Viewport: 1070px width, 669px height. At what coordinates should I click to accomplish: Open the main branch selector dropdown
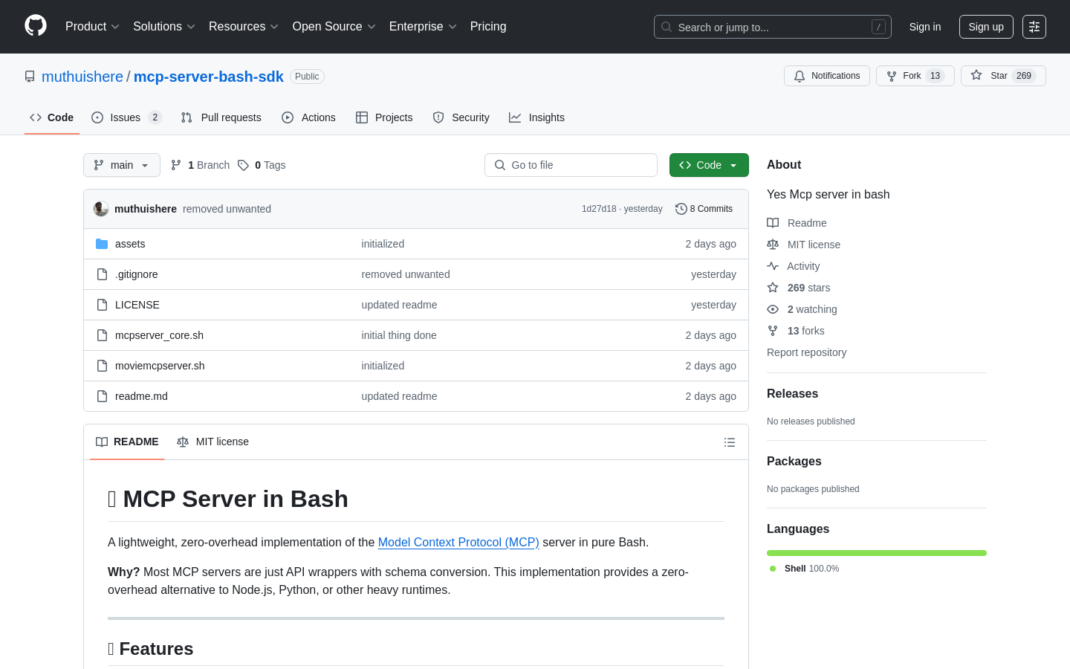122,165
